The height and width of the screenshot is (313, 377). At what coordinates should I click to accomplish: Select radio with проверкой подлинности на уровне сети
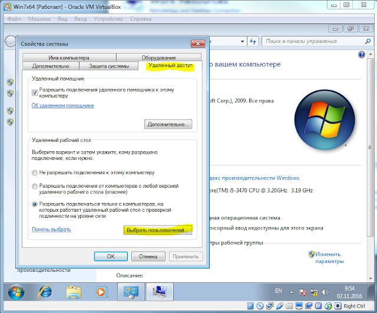35,204
